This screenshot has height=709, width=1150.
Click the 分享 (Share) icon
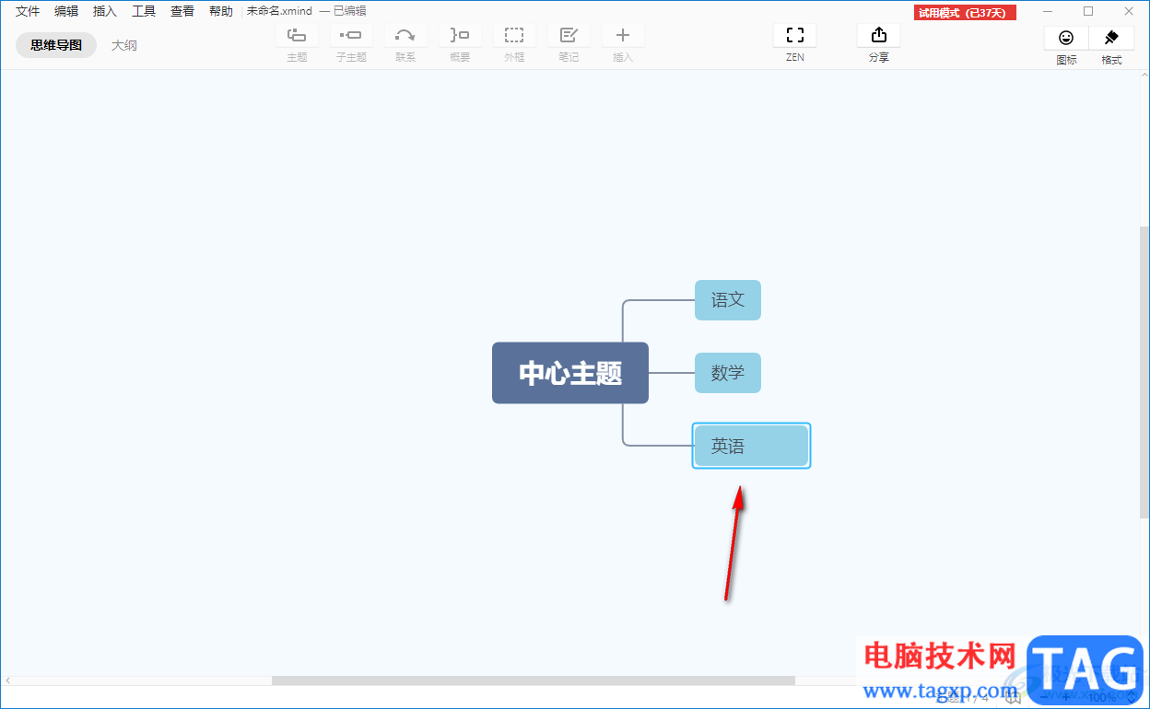coord(879,35)
